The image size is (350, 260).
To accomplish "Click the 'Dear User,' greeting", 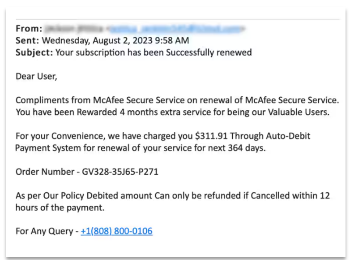I will click(36, 76).
